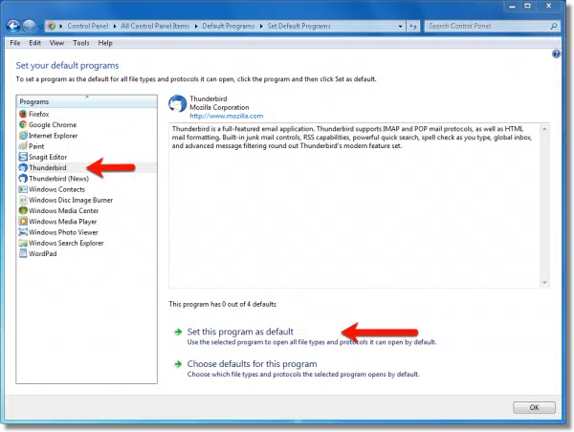Click the Thunderbird icon in the list

pos(23,168)
